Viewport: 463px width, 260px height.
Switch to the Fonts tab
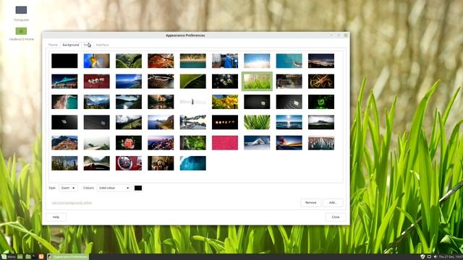(x=88, y=45)
